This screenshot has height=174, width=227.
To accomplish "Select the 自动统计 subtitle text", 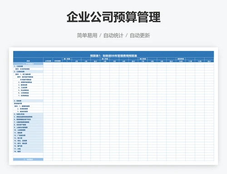I will (x=113, y=35).
